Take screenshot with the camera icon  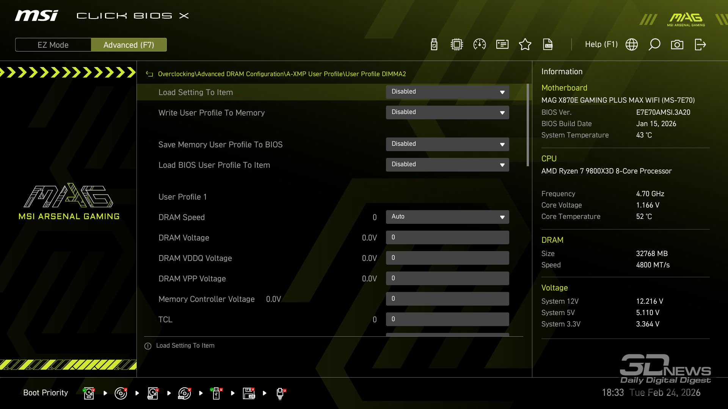click(677, 45)
